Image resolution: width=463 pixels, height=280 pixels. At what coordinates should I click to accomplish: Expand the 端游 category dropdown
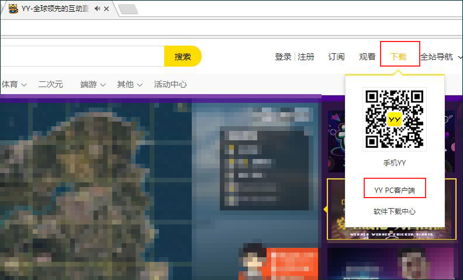point(93,85)
